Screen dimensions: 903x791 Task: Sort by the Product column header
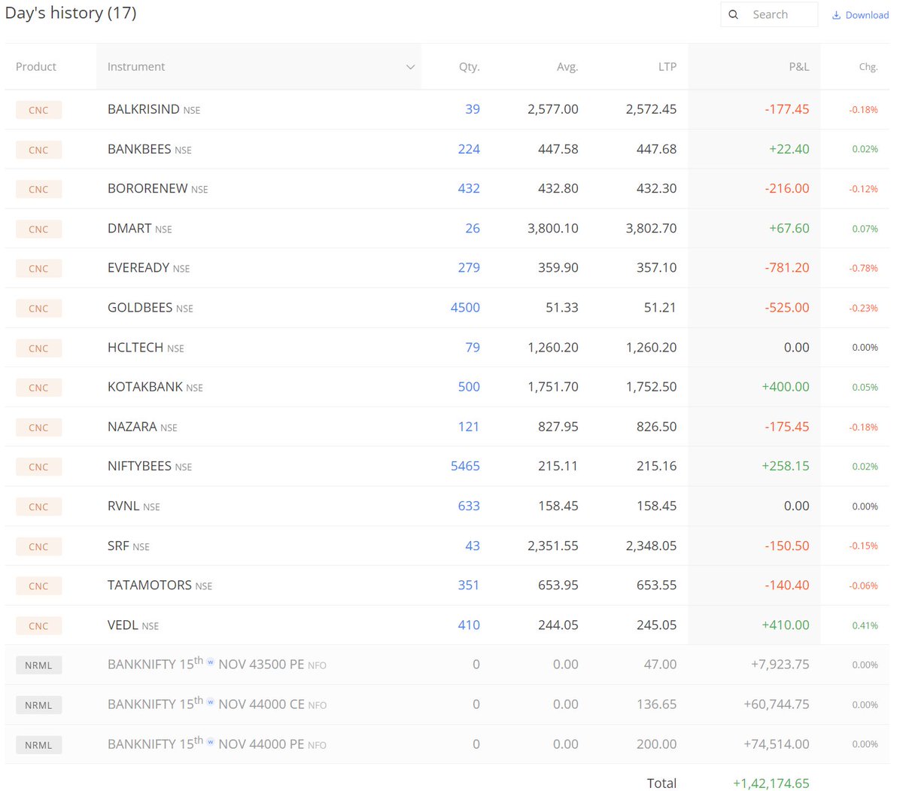coord(36,67)
